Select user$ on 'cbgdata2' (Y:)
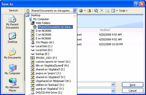The width and height of the screenshot is (146, 95). pyautogui.click(x=50, y=89)
